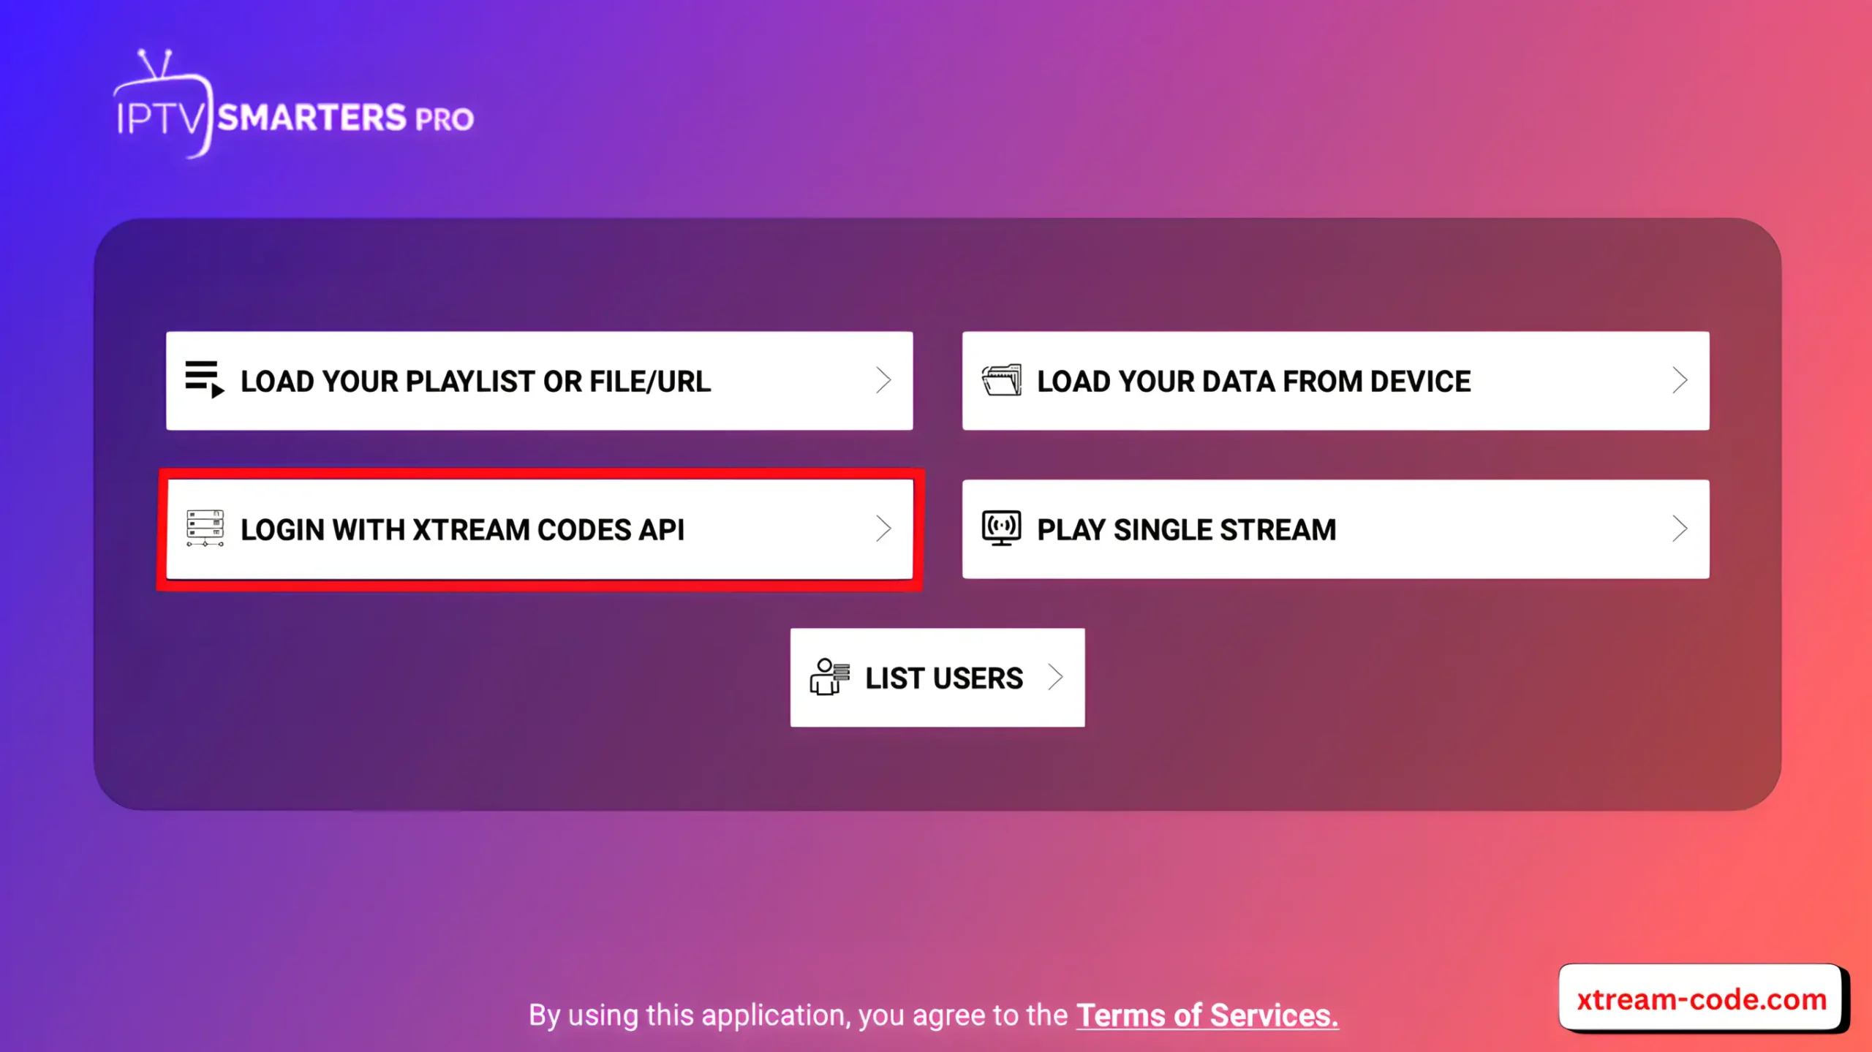This screenshot has width=1872, height=1052.
Task: Select Load Your Playlist Or File/URL
Action: click(x=540, y=380)
